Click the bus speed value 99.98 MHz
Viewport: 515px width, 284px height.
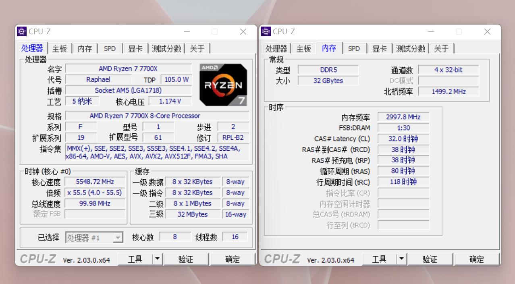click(x=95, y=204)
